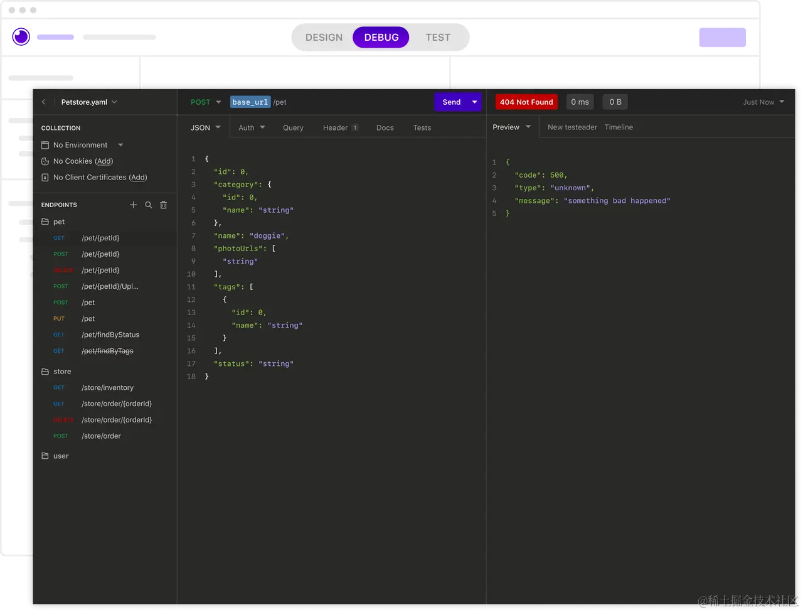Click the Add link for client certificates
Viewport: 803px width, 612px height.
(x=138, y=178)
